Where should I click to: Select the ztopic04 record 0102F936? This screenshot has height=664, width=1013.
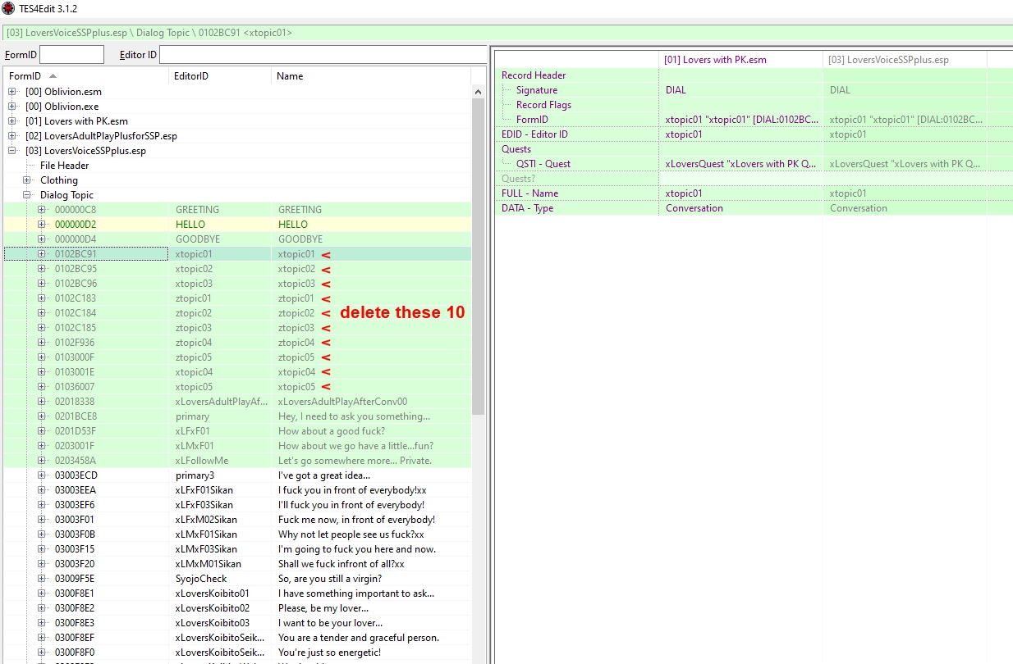point(237,343)
